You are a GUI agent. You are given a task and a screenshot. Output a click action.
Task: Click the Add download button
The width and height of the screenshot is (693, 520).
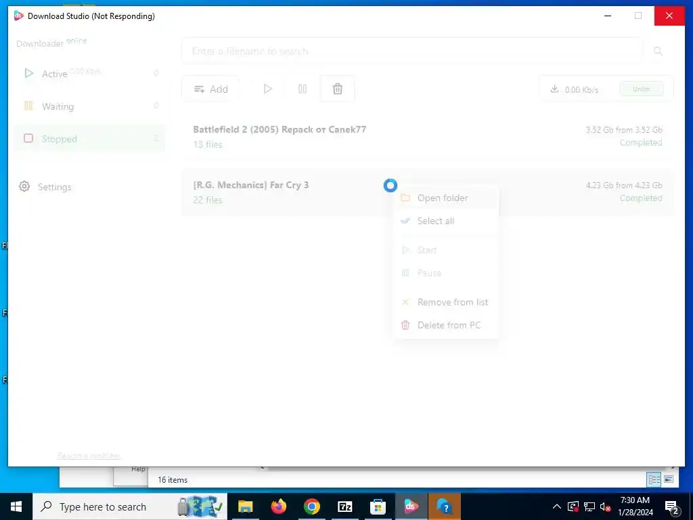coord(211,89)
